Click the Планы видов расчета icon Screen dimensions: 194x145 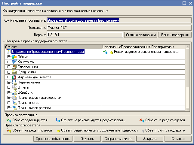[14, 108]
